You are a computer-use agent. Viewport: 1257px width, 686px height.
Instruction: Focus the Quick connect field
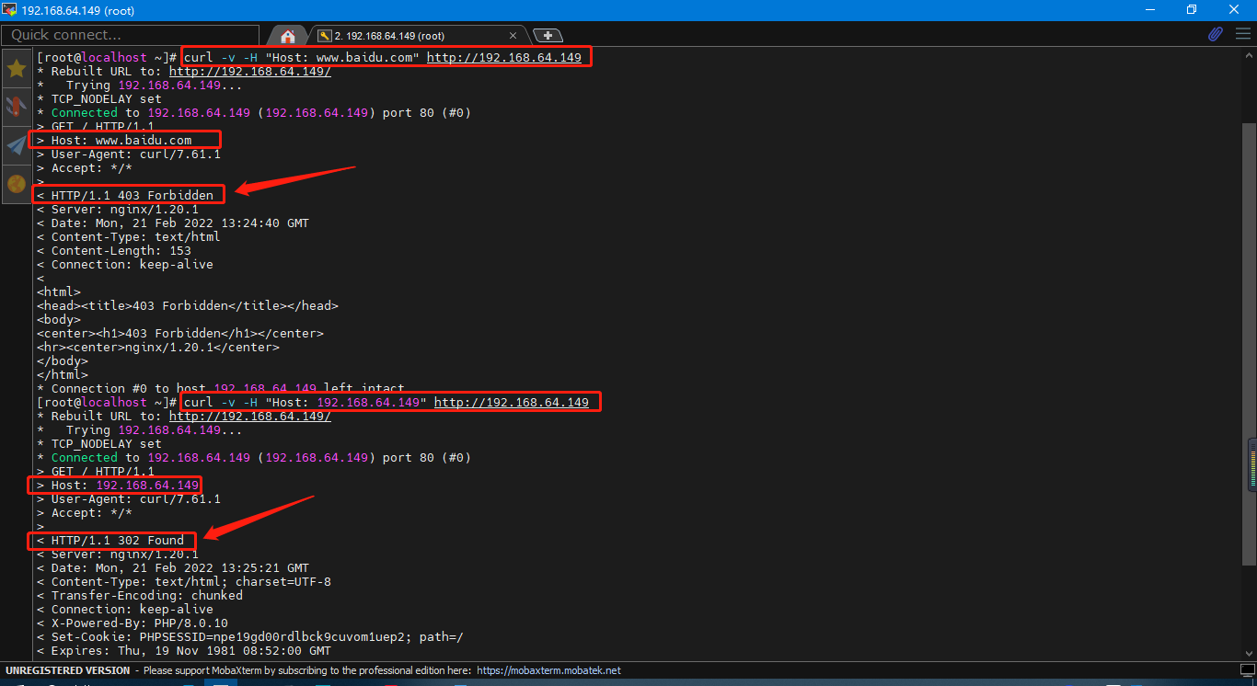[131, 35]
